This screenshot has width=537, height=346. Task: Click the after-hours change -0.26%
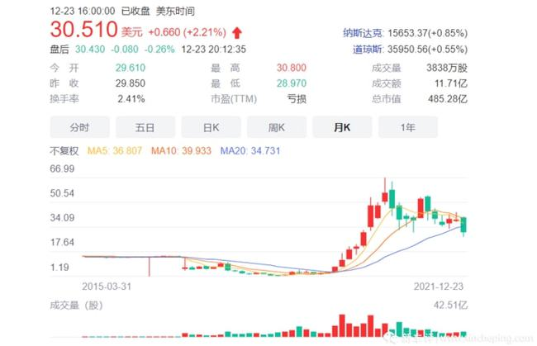[x=159, y=50]
